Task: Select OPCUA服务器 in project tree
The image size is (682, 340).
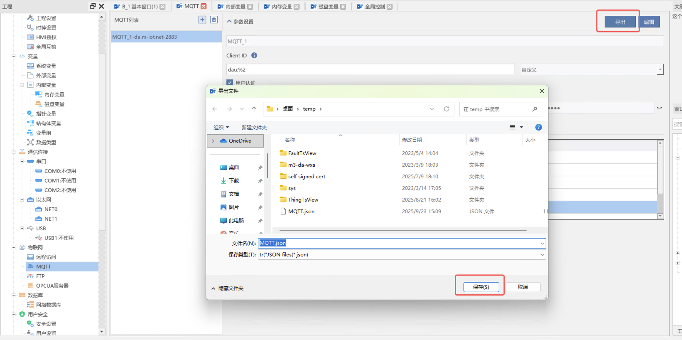Action: pyautogui.click(x=52, y=286)
